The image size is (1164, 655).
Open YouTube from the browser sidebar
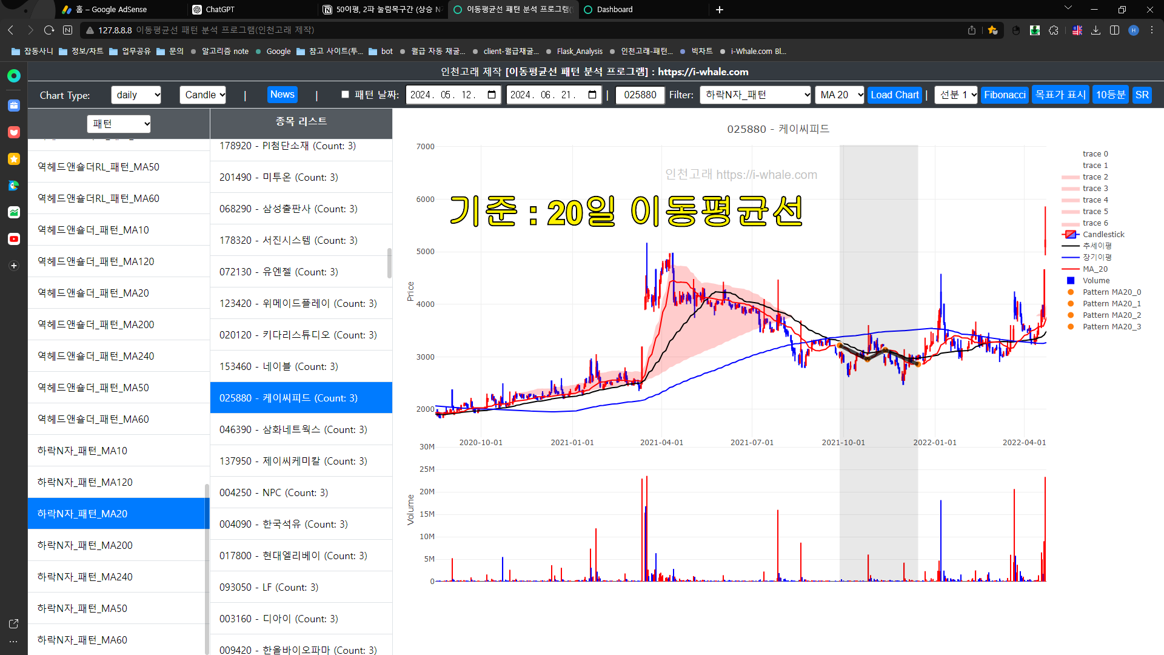coord(13,239)
